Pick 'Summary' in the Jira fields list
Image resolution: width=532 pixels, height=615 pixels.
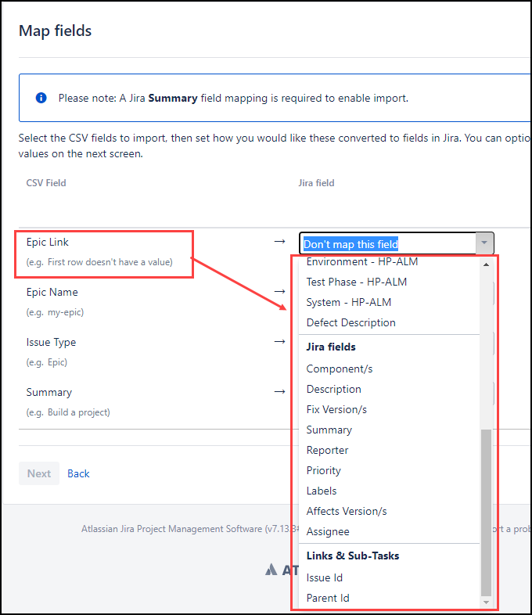329,430
